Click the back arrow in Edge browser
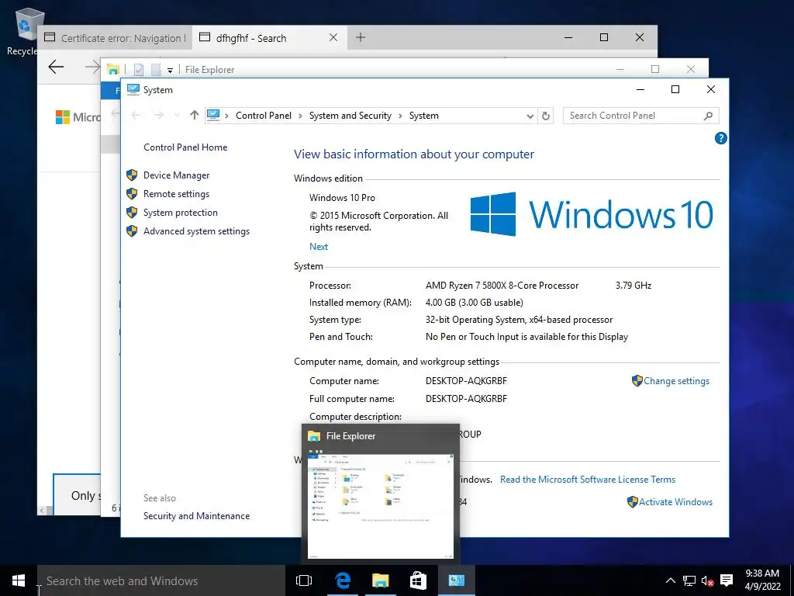Screen dimensions: 794x596 [56, 67]
